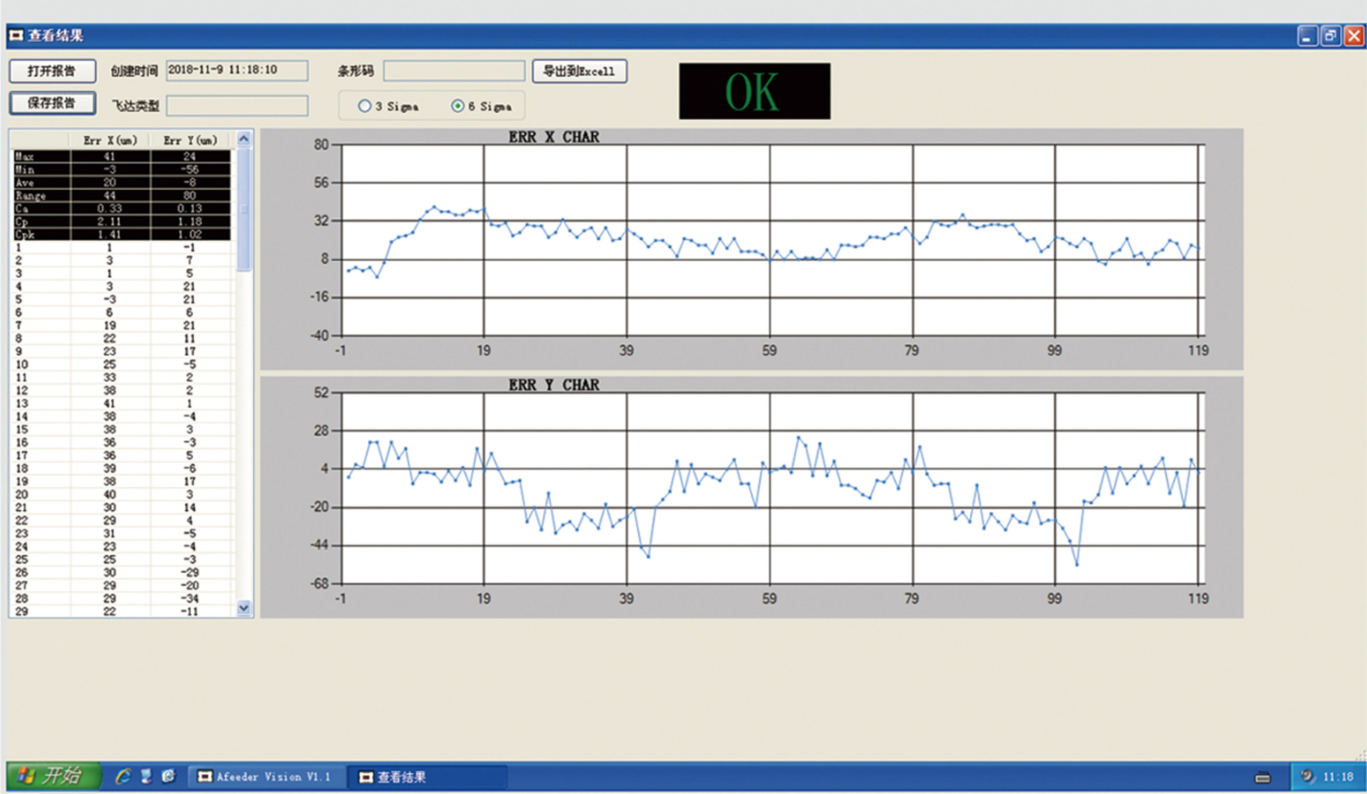This screenshot has height=794, width=1367.
Task: Click Cpk Err X value 1.41
Action: 109,234
